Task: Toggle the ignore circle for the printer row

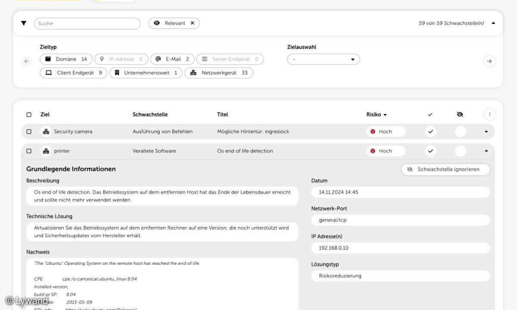Action: (x=461, y=151)
